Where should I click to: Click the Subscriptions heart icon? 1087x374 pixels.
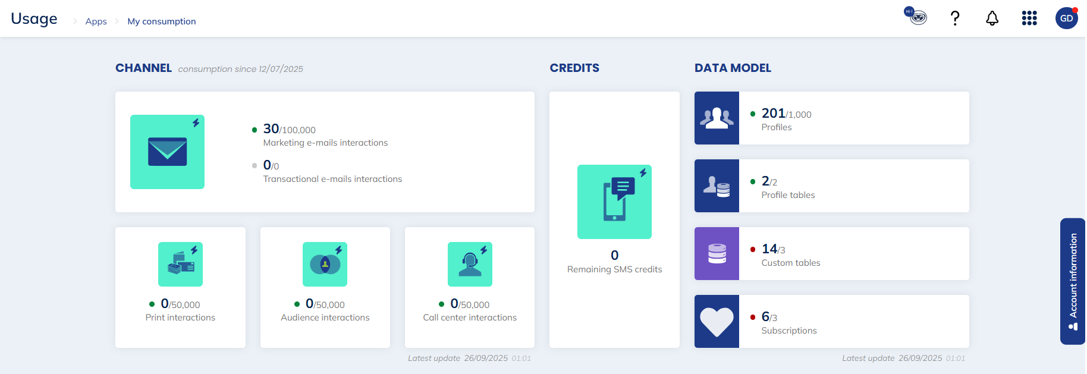coord(717,321)
